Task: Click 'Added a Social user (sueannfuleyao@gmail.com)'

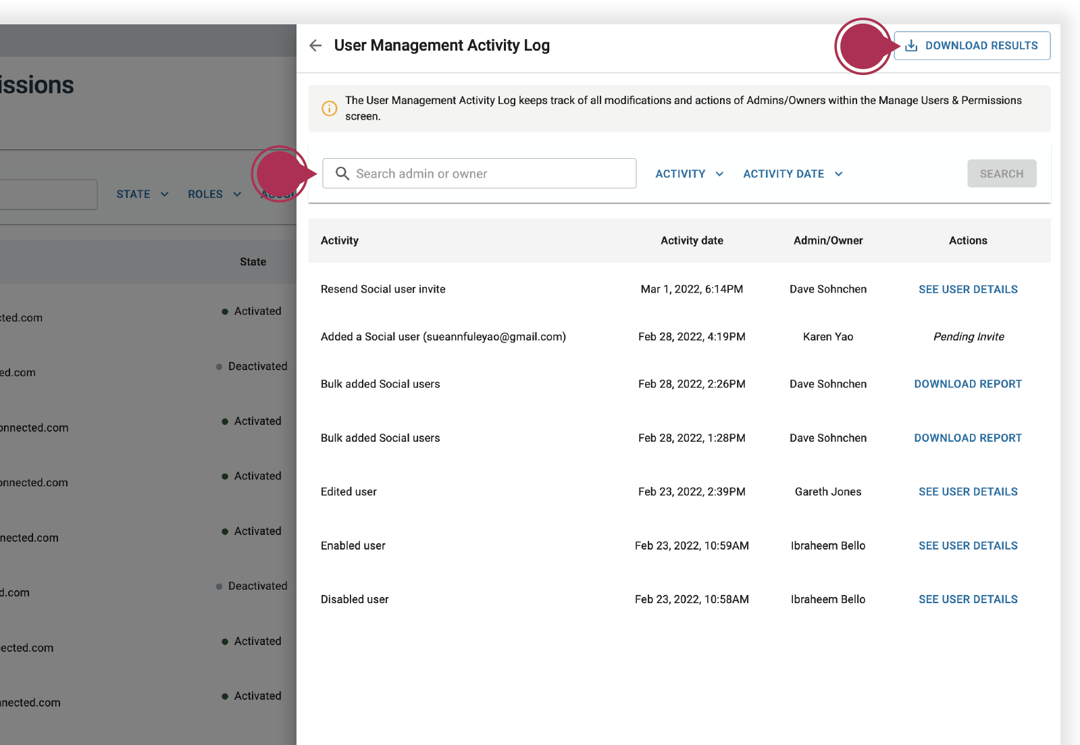Action: tap(443, 336)
